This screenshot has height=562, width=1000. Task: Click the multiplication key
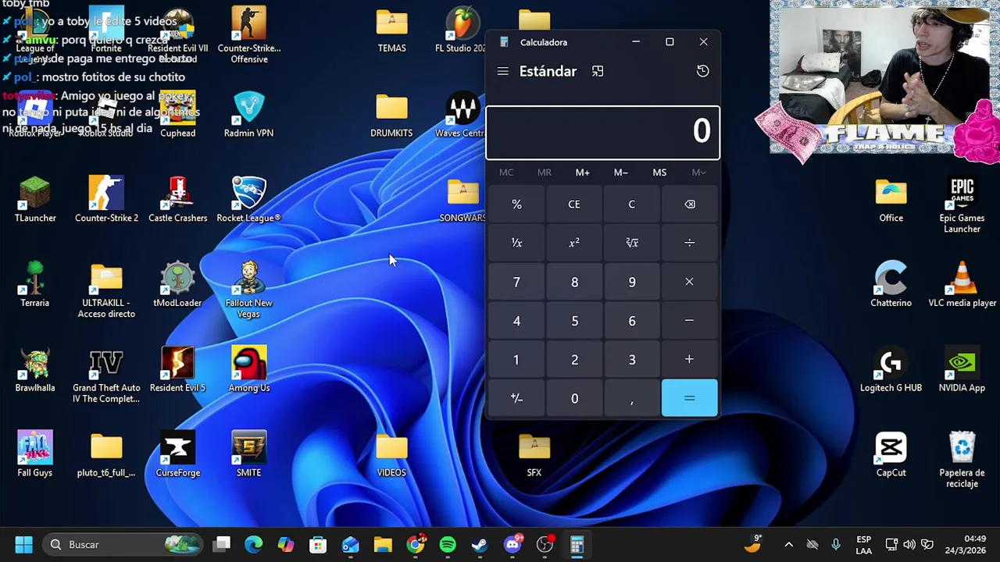click(x=689, y=282)
